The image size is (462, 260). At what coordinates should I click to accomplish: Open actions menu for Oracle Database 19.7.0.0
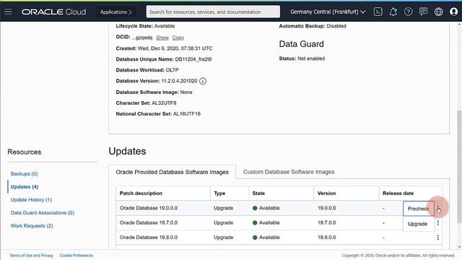click(x=438, y=223)
